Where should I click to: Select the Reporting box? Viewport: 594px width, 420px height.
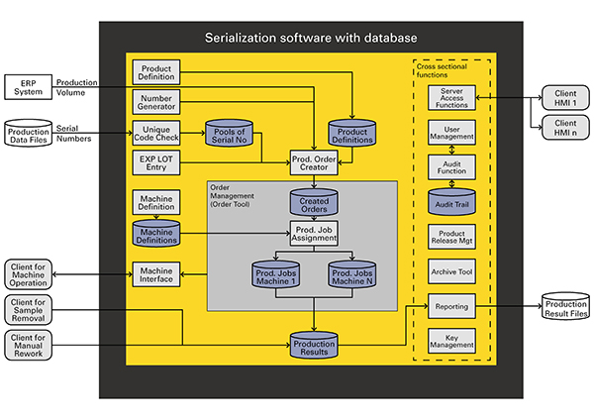(x=450, y=306)
